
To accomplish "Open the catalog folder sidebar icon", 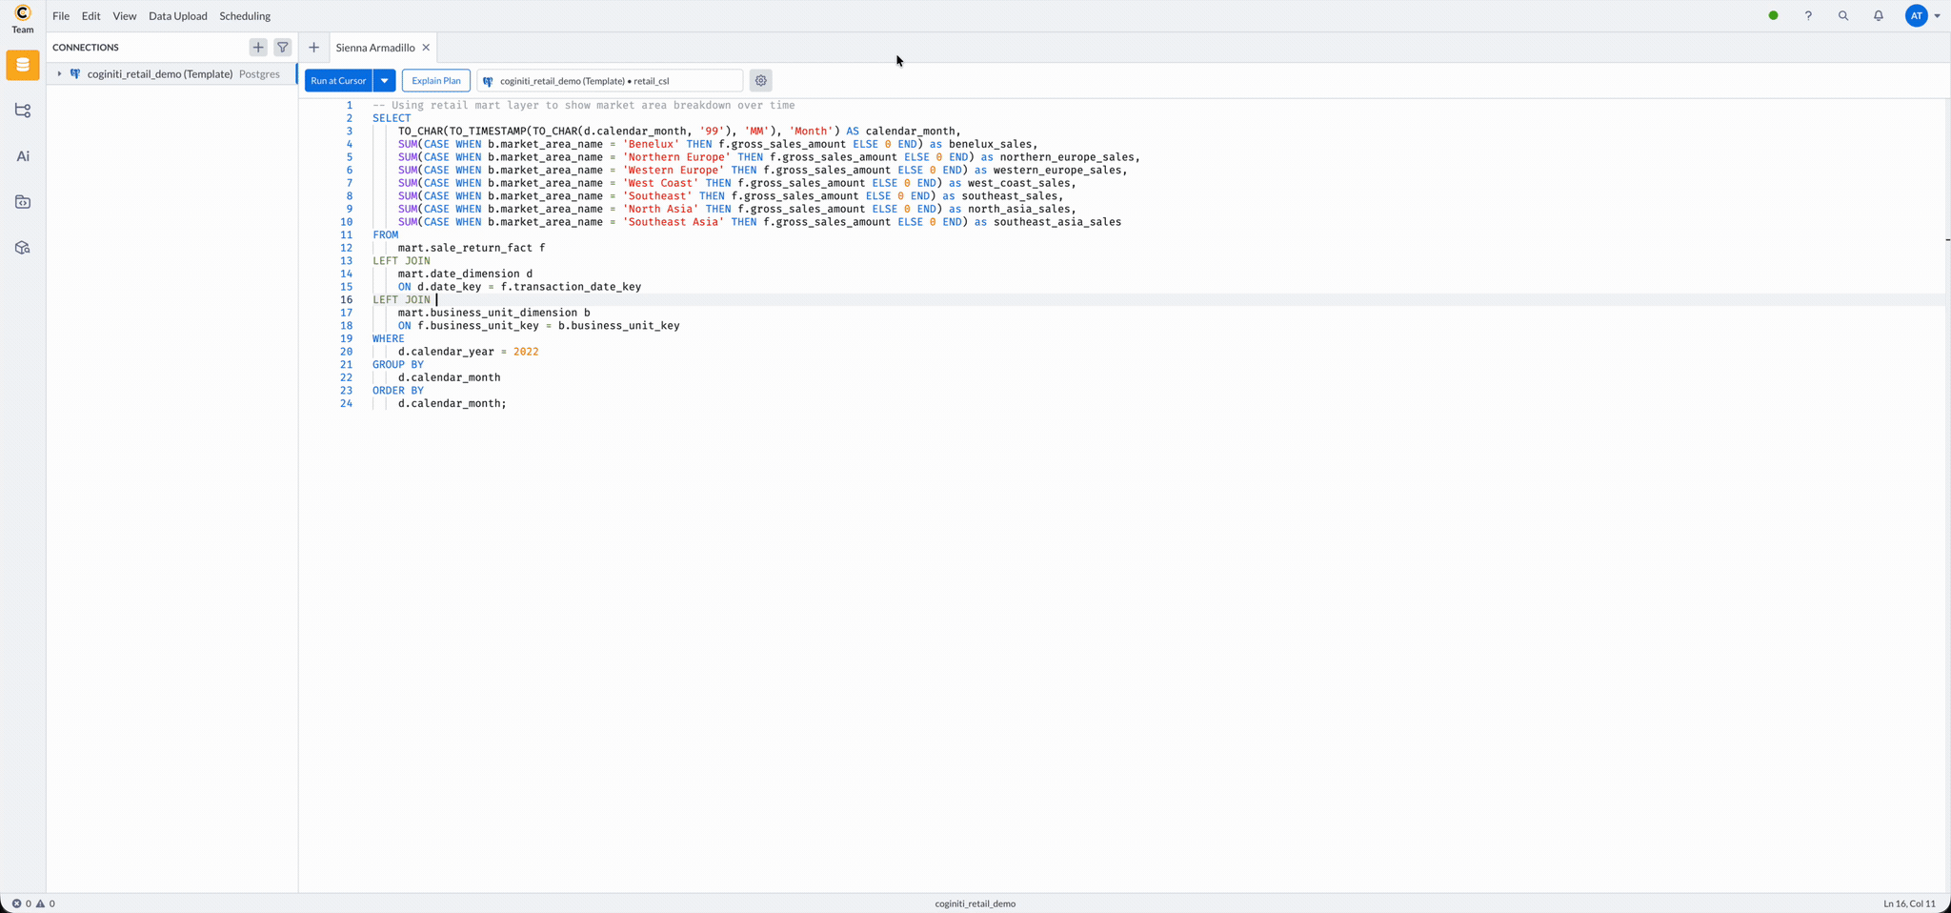I will tap(23, 202).
